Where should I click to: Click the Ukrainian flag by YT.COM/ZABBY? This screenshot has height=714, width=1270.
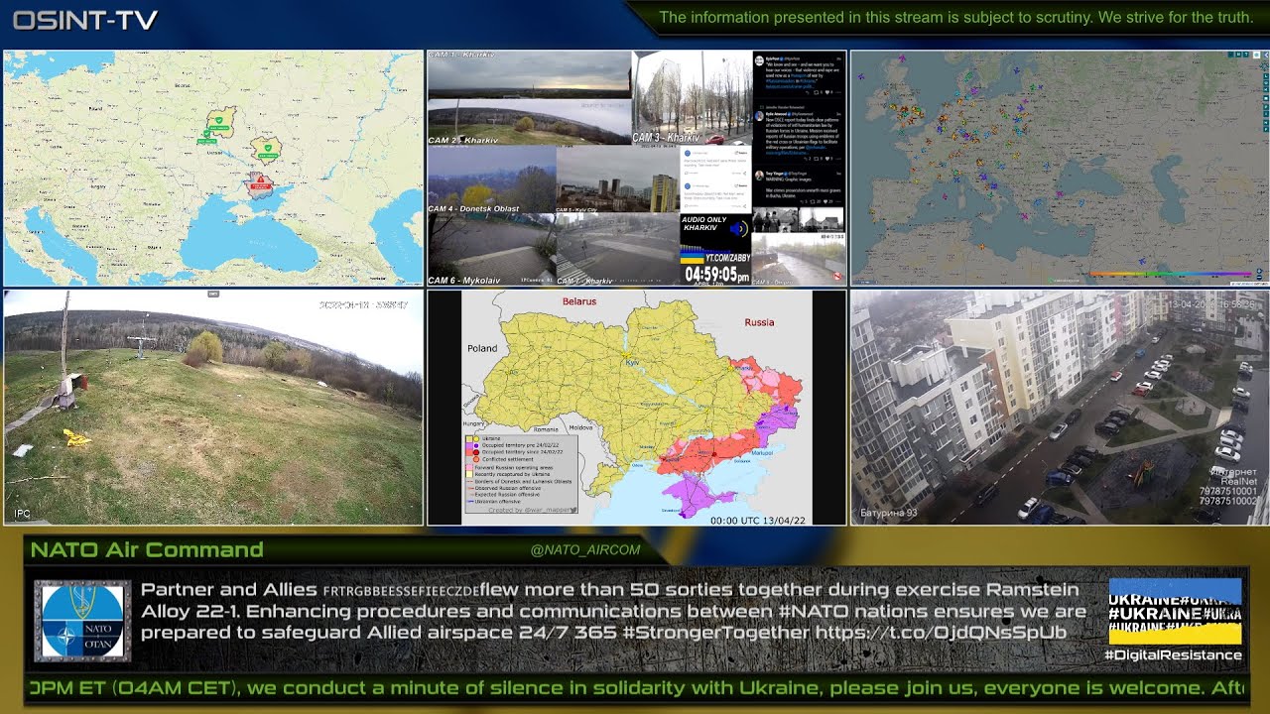coord(692,258)
